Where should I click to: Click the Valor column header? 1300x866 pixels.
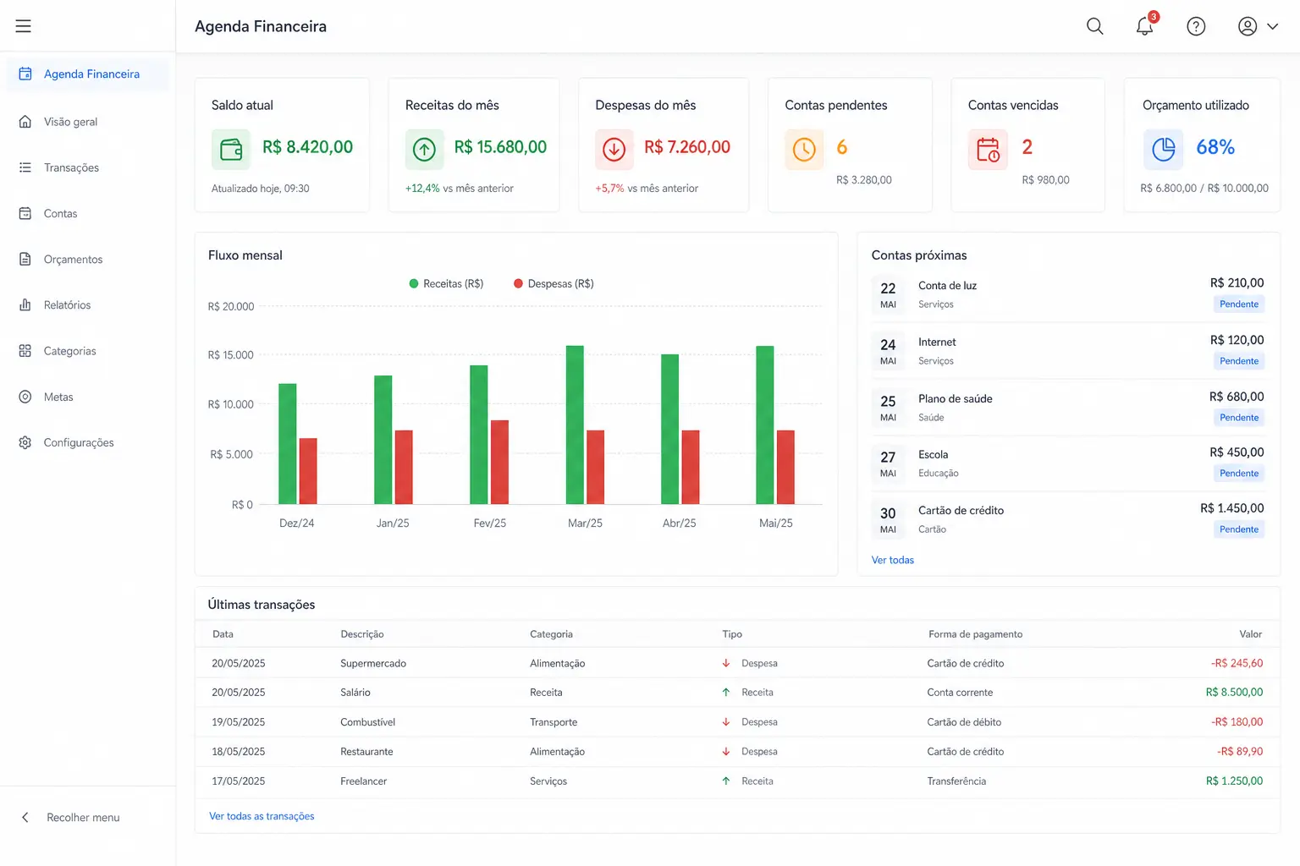click(x=1250, y=634)
